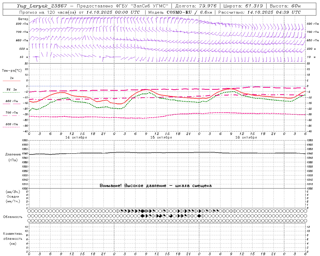Image resolution: width=320 pixels, height=256 pixels.
Task: Click the Ветер panel label
Action: point(23,19)
